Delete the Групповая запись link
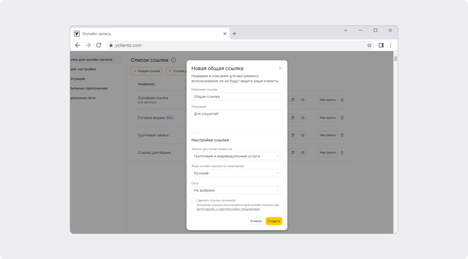468x259 pixels. 342,135
